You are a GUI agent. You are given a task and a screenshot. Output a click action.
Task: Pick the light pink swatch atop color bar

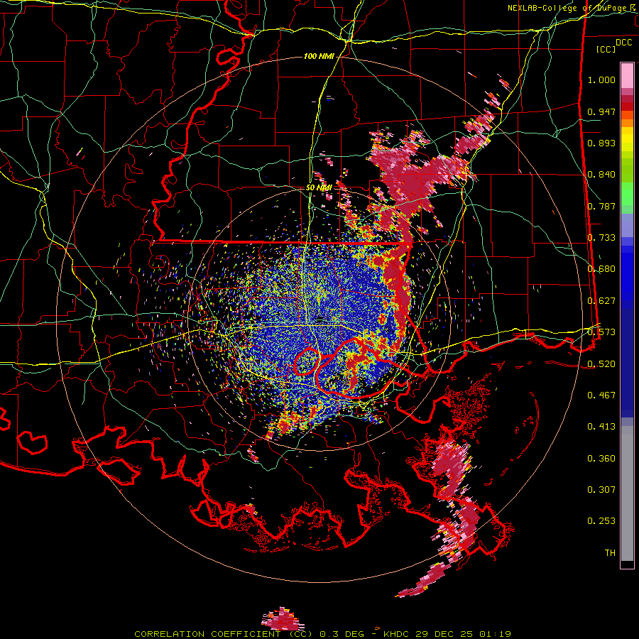(627, 75)
